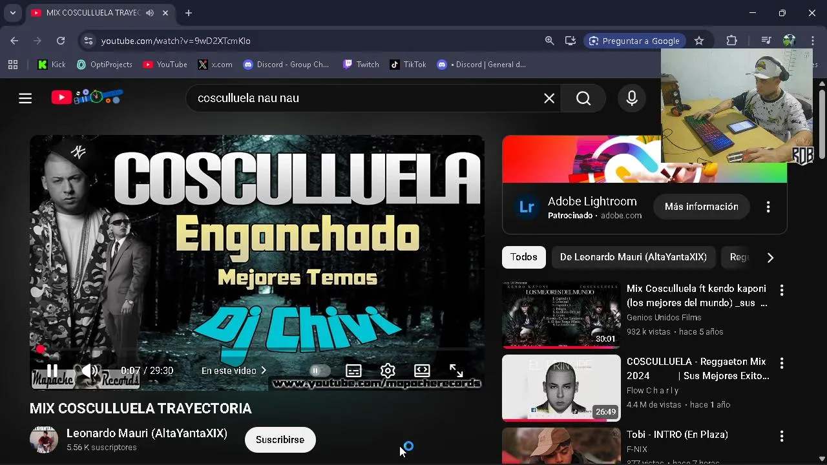Mute tab via speaker icon
The height and width of the screenshot is (465, 827).
click(150, 13)
